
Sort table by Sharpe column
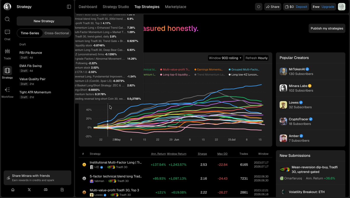202,154
